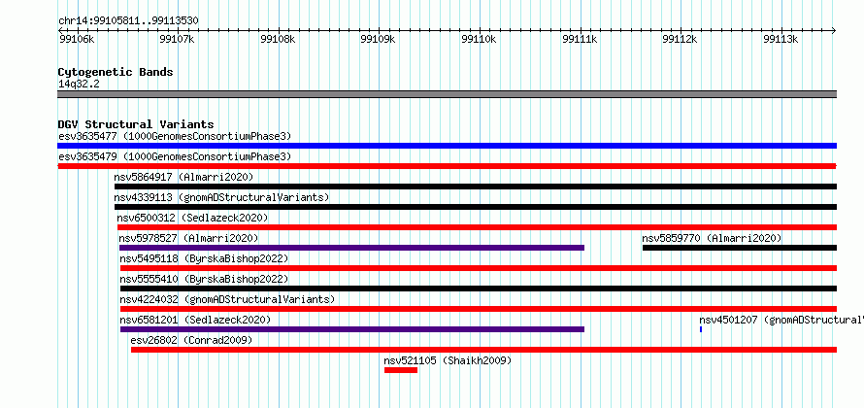Click nsv4224032 (gnomADStructuralVariants) label
Screen dimensions: 864x408
click(x=227, y=299)
